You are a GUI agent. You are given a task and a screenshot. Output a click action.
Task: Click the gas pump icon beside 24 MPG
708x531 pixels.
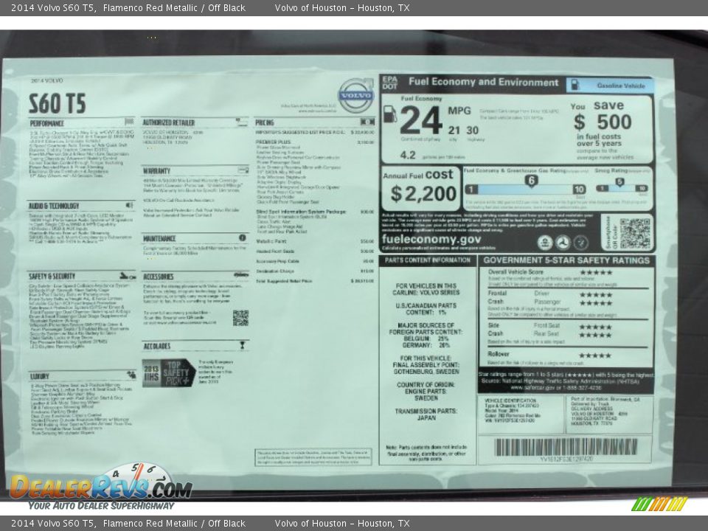pyautogui.click(x=389, y=114)
